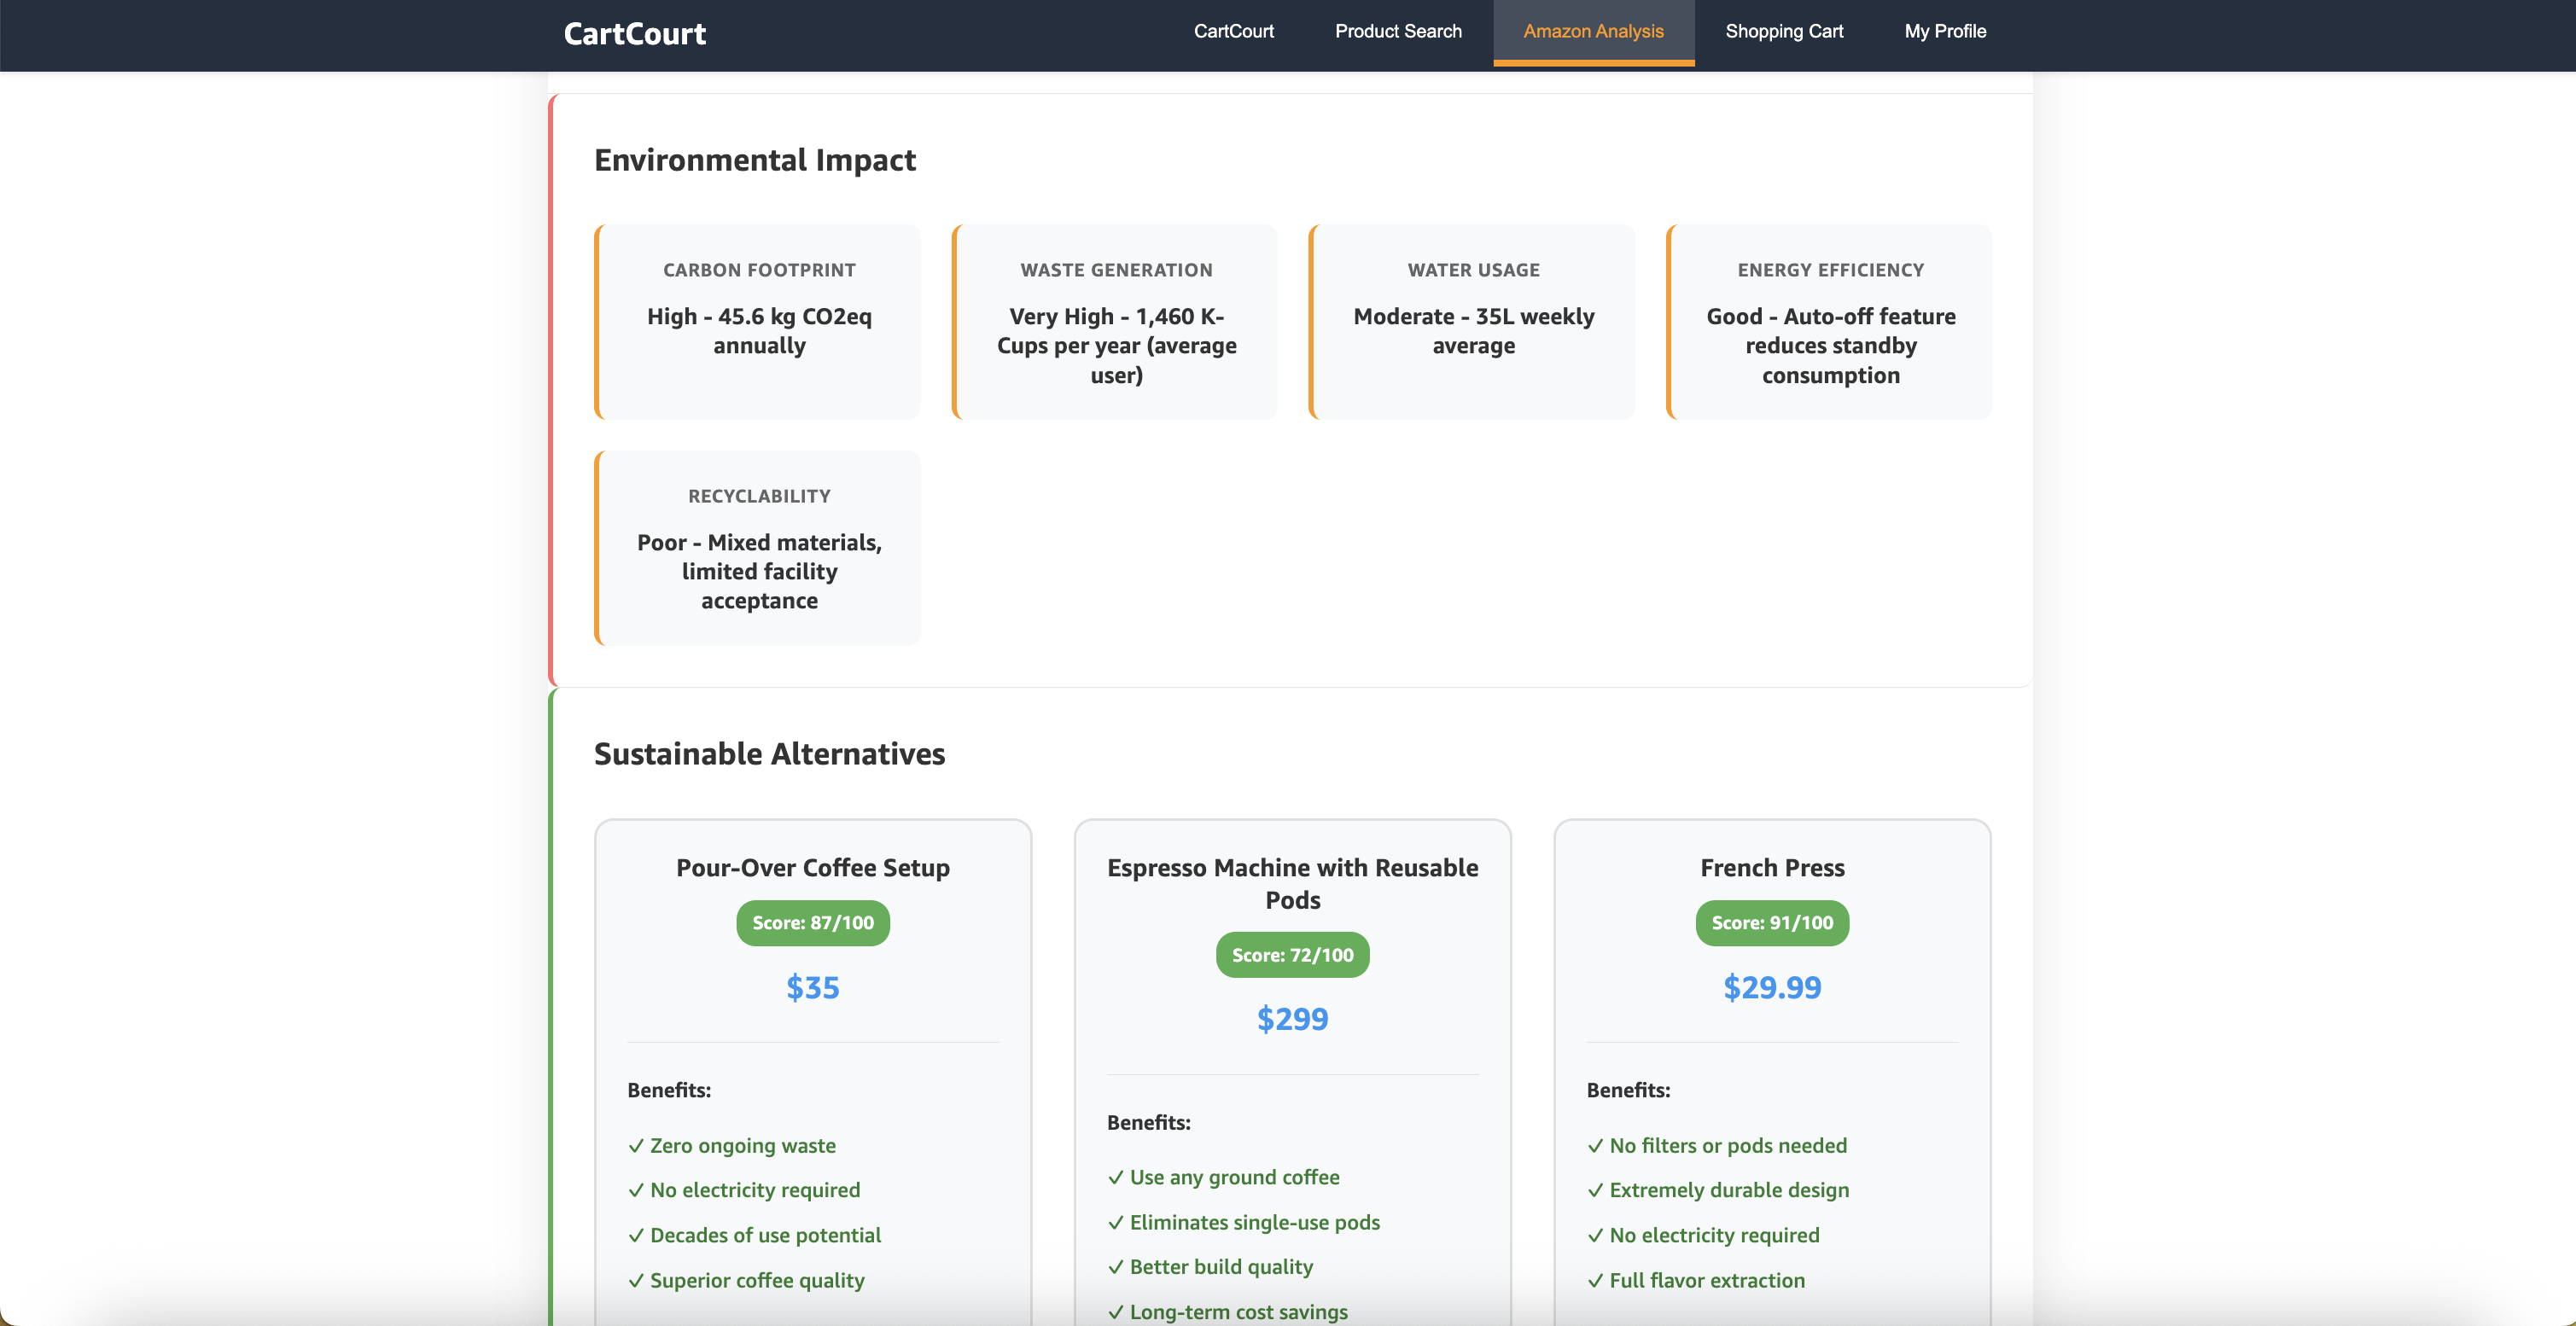Click the Energy Efficiency card
The width and height of the screenshot is (2576, 1326).
click(1829, 321)
